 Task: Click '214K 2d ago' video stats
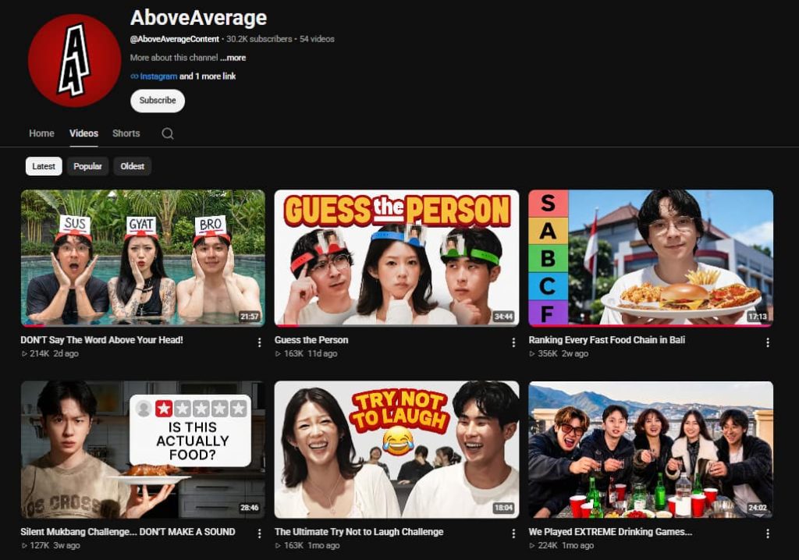[x=50, y=353]
